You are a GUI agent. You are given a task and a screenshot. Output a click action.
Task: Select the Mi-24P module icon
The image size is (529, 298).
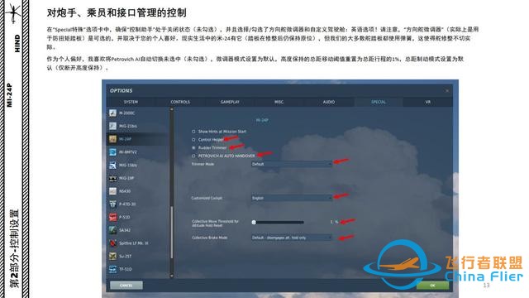coord(112,139)
